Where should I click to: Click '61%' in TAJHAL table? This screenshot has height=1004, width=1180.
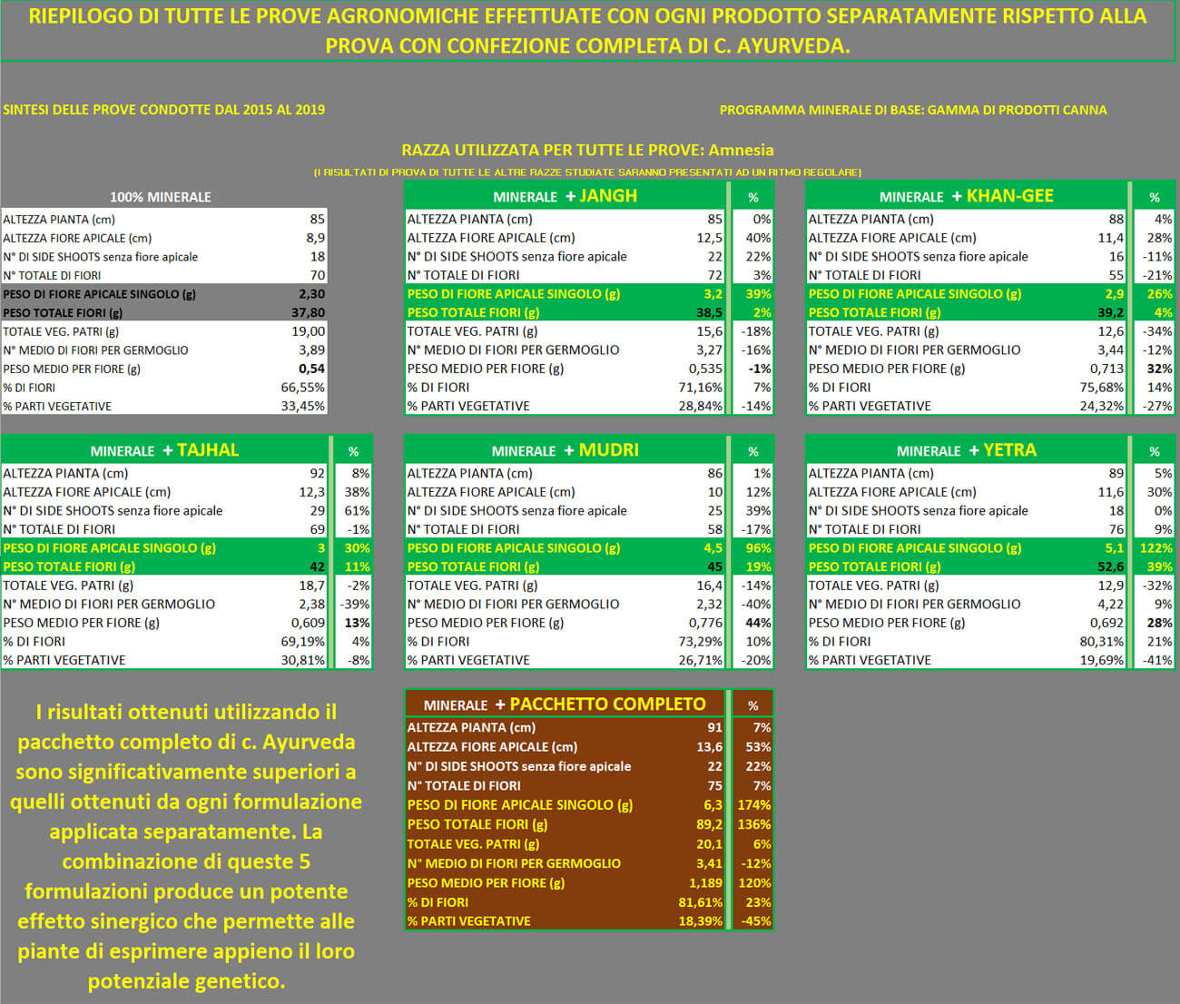coord(358,510)
